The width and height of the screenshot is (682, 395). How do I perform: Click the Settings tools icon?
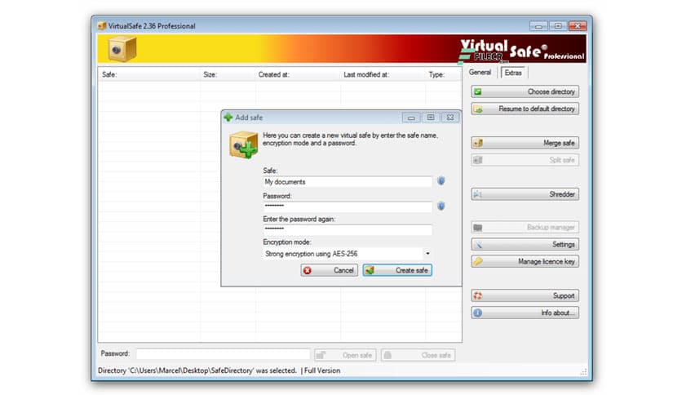click(x=478, y=245)
